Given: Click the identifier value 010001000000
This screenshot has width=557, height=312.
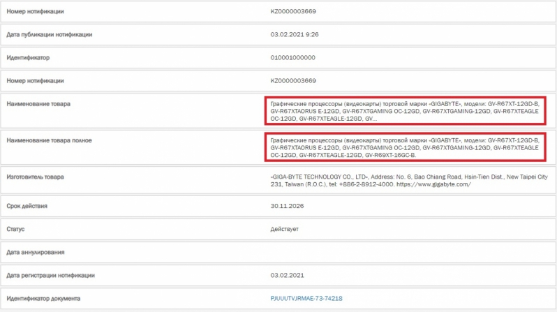Looking at the screenshot, I should pyautogui.click(x=292, y=57).
